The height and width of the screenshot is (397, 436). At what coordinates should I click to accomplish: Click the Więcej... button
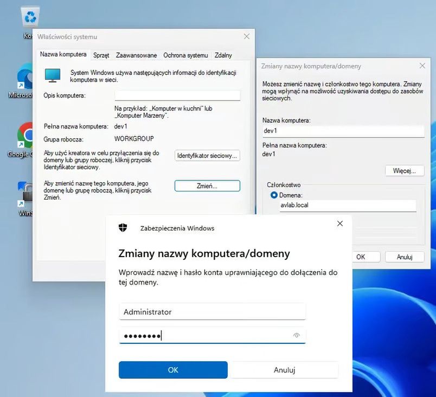(405, 171)
